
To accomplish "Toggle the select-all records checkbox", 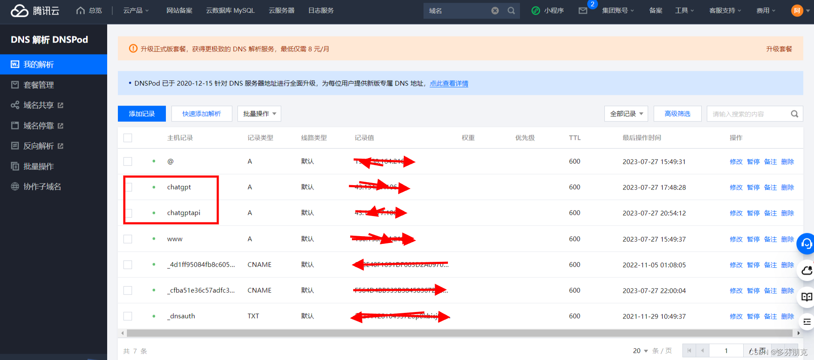I will click(x=128, y=138).
